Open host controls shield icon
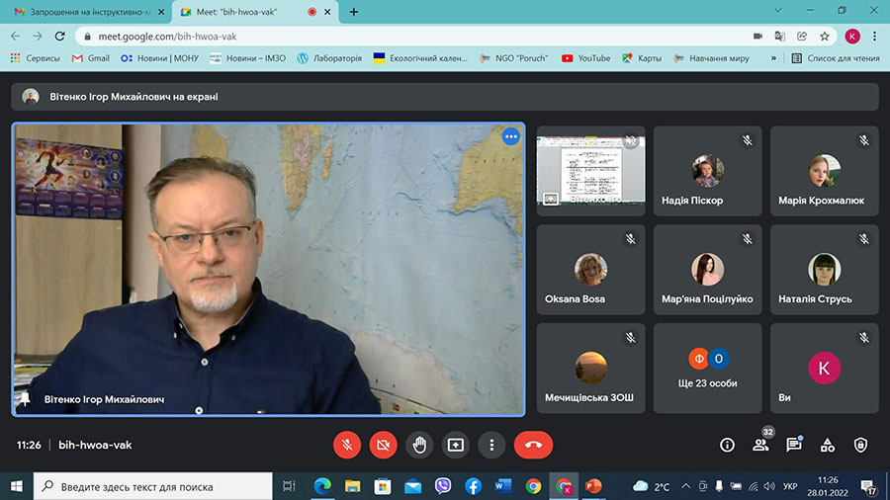The width and height of the screenshot is (890, 500). 860,445
